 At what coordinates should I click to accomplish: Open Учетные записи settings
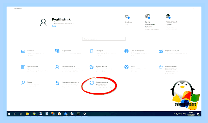[69, 69]
